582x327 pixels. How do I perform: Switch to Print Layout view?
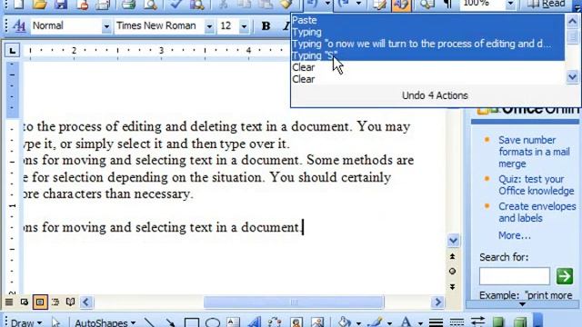pyautogui.click(x=40, y=302)
